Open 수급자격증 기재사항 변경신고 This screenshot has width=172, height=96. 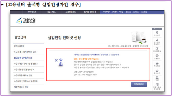[26, 64]
